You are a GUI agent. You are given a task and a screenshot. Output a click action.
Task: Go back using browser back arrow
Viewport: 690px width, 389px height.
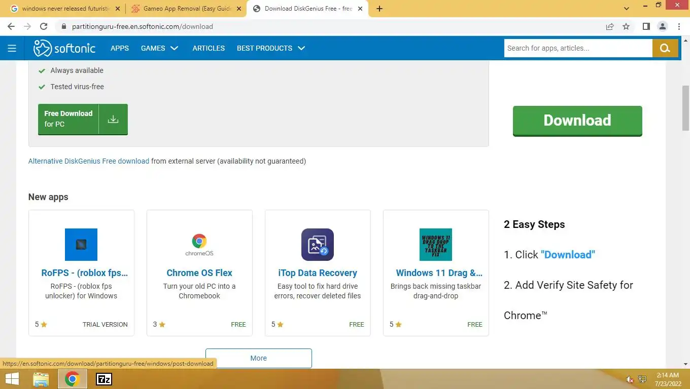(x=11, y=26)
